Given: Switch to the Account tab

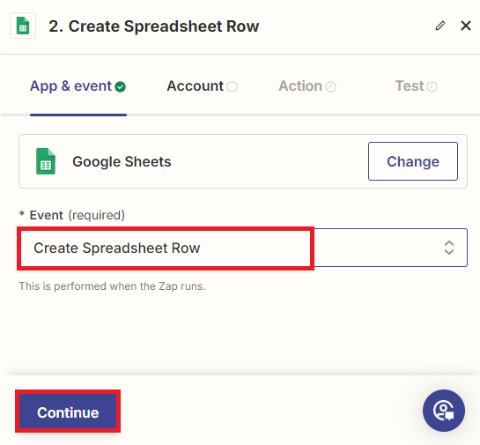Looking at the screenshot, I should [x=202, y=86].
